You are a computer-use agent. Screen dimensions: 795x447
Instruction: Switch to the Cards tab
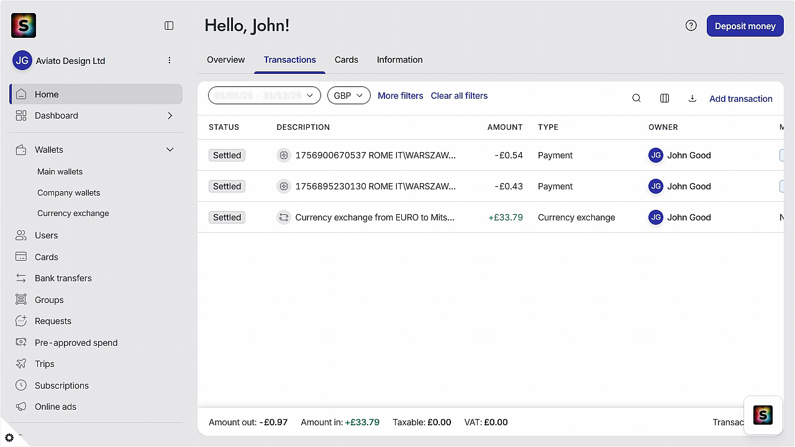(346, 60)
